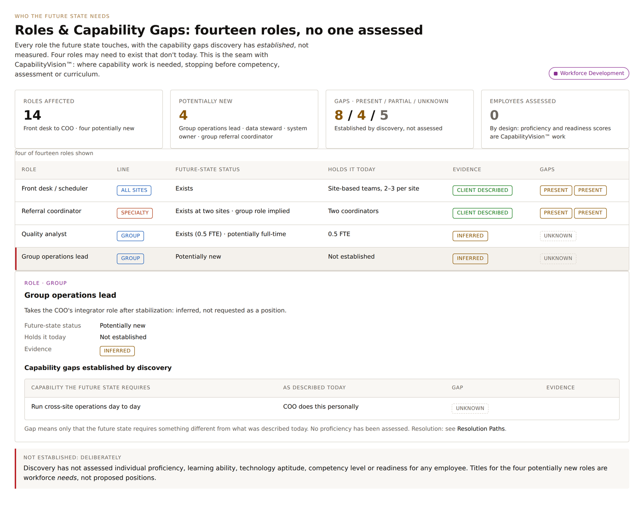Click UNKNOWN gap badge in Quality analyst row
The width and height of the screenshot is (644, 508).
[558, 236]
